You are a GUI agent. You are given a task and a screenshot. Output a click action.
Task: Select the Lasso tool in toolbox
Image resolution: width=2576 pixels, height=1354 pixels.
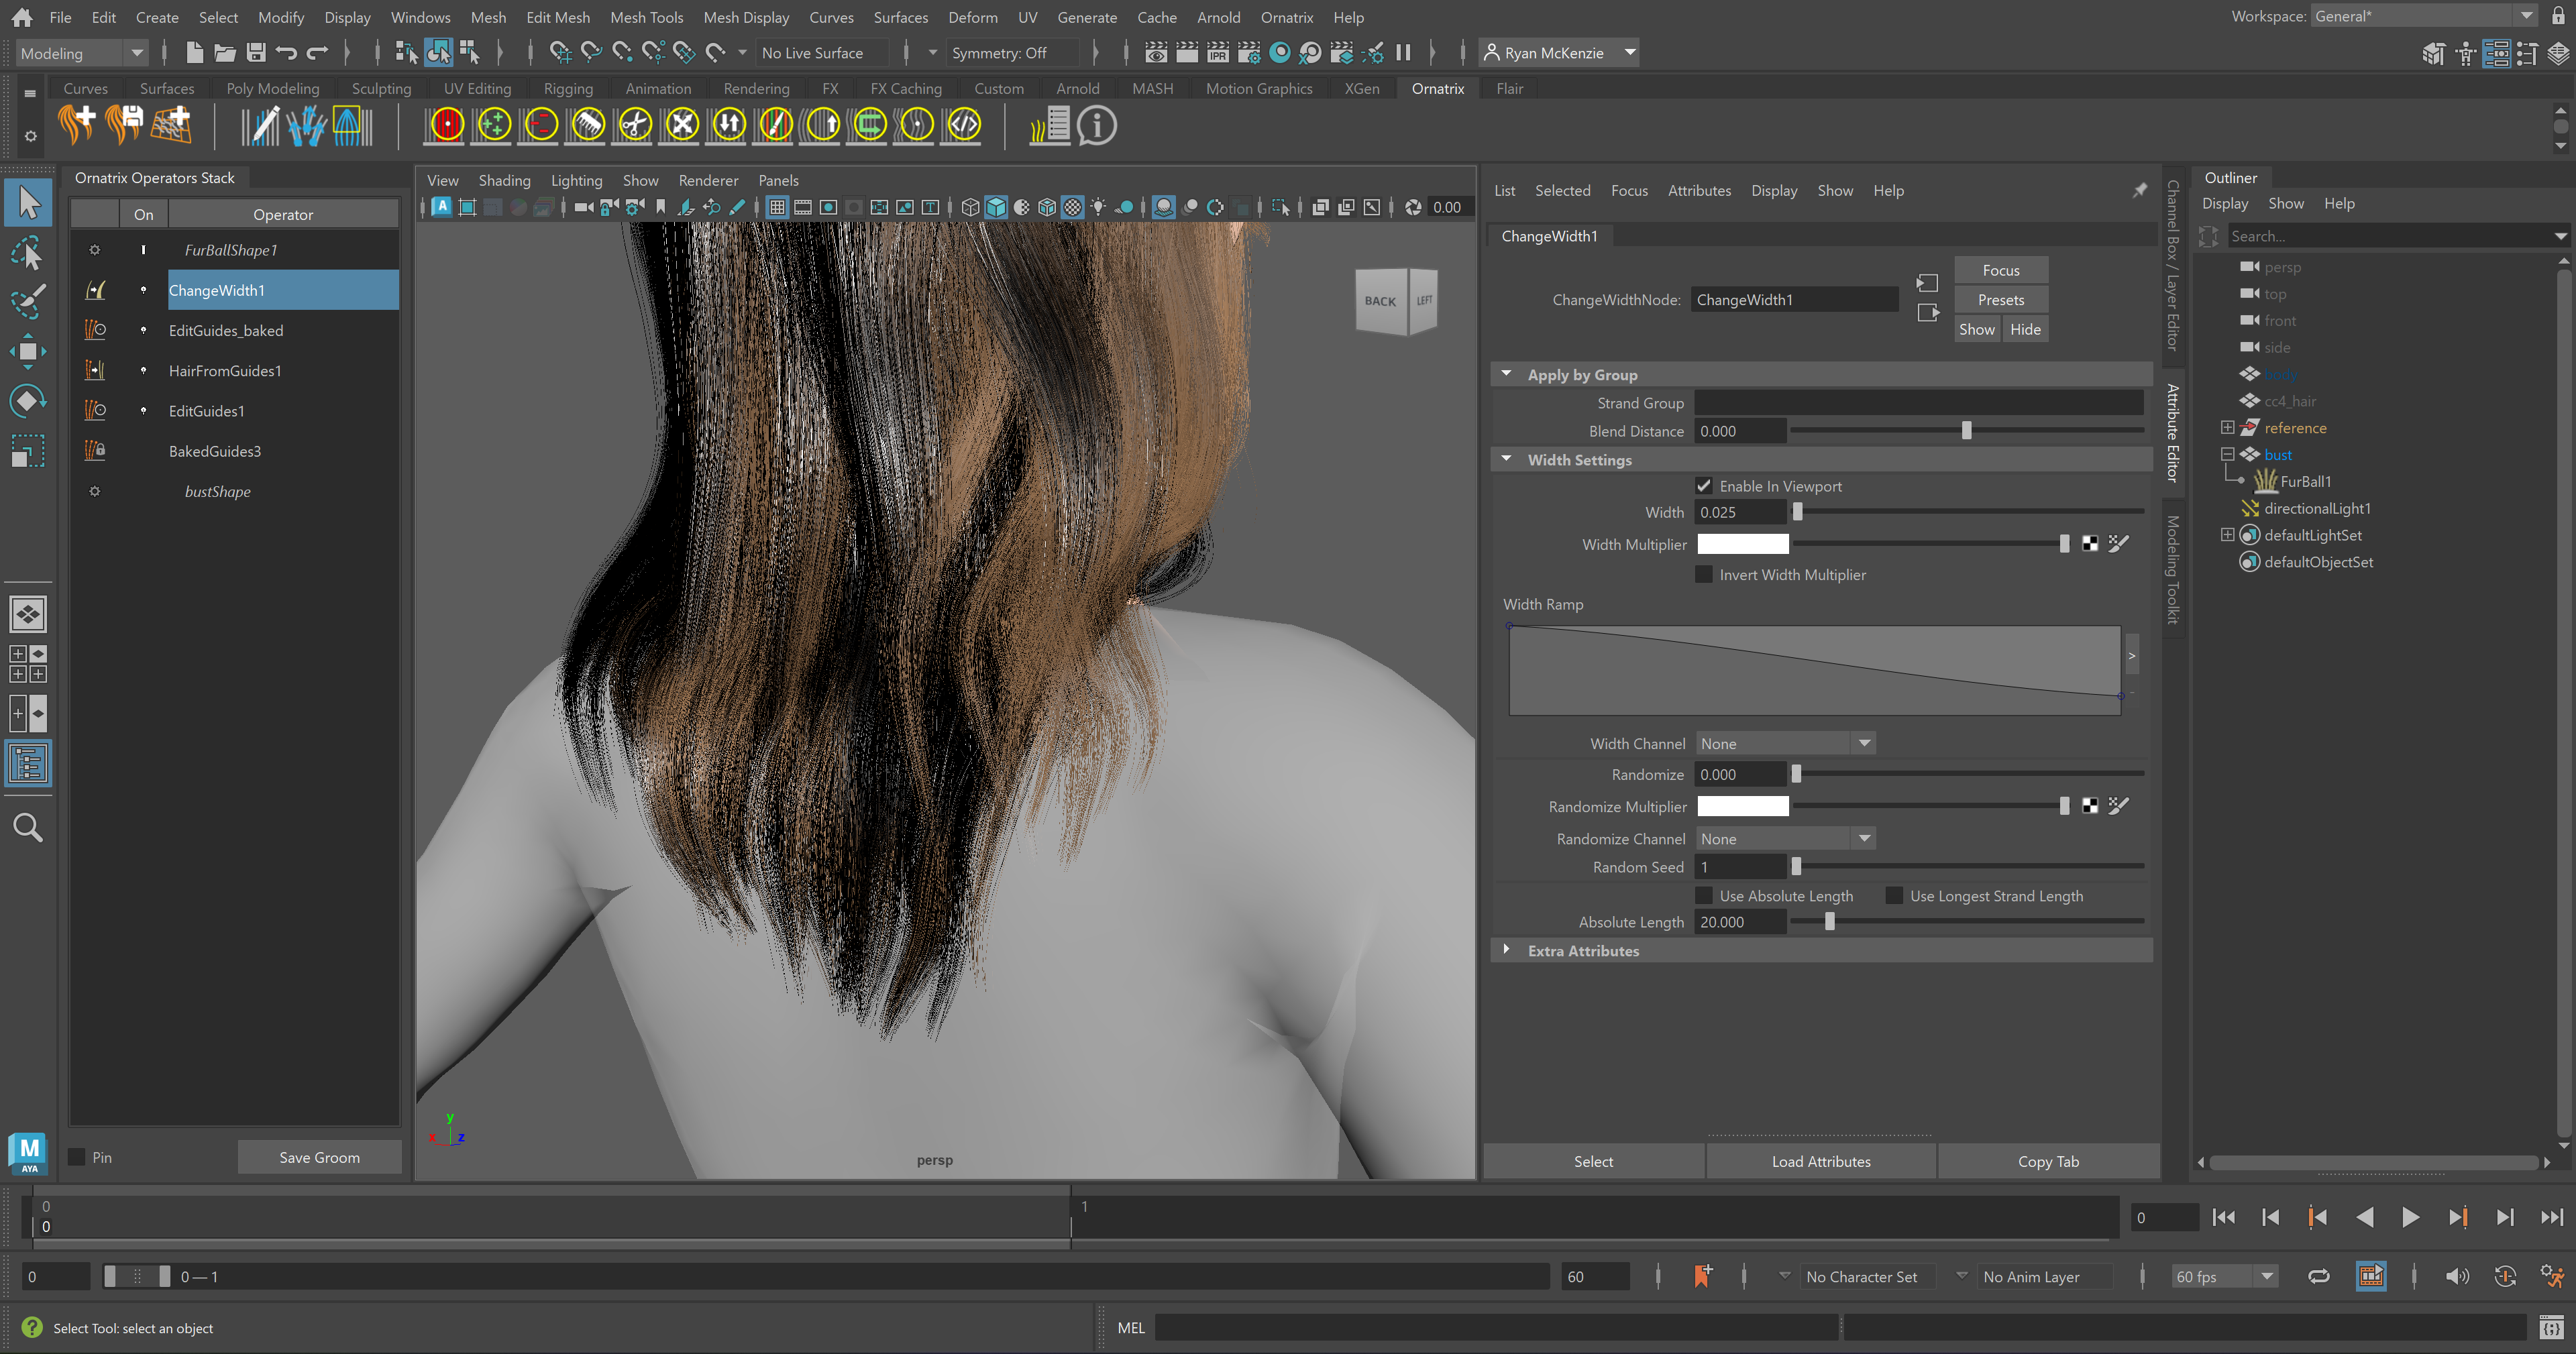[x=27, y=253]
